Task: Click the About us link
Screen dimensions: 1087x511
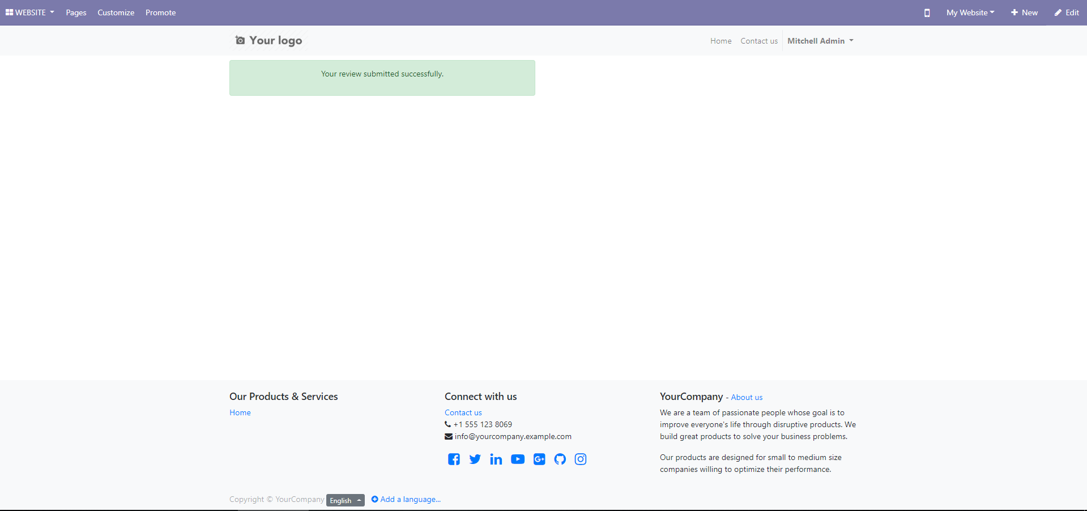Action: pos(747,397)
